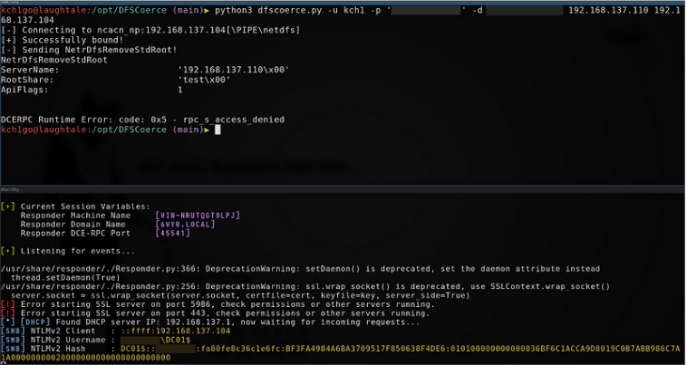
Task: Click the 'RootShare:' label
Action: [x=27, y=80]
